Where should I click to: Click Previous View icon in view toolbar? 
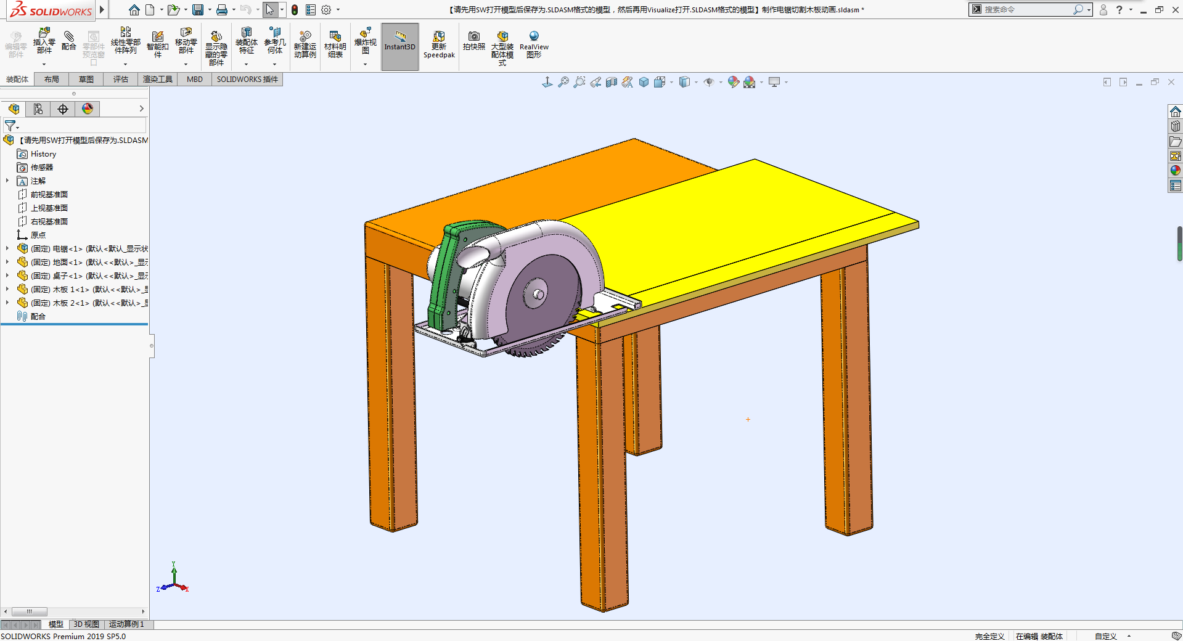tap(596, 82)
